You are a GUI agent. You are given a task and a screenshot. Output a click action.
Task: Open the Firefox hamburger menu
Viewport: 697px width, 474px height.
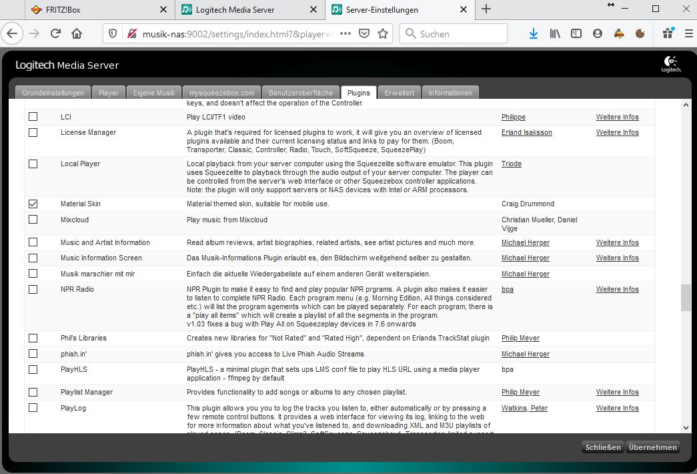[x=688, y=33]
